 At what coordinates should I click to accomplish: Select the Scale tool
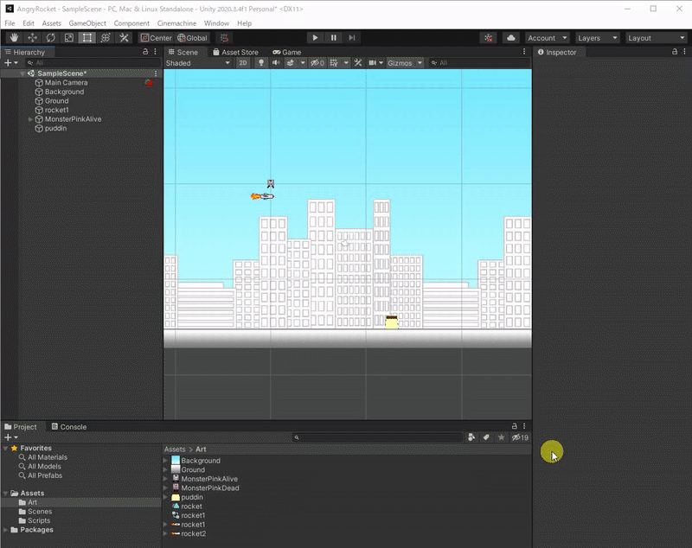coord(68,38)
